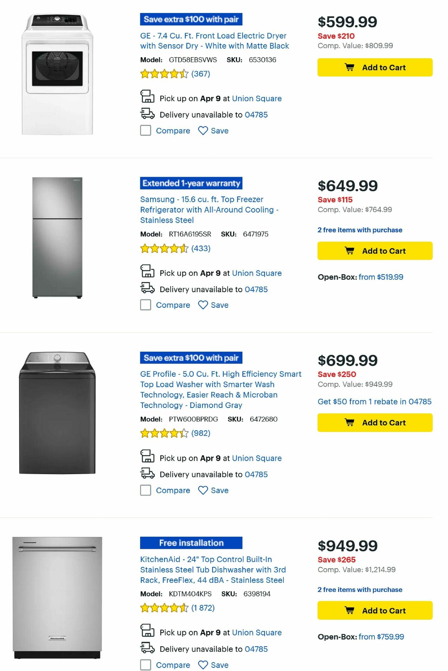
Task: Click the Save heart icon for the GE dryer
Action: click(203, 130)
